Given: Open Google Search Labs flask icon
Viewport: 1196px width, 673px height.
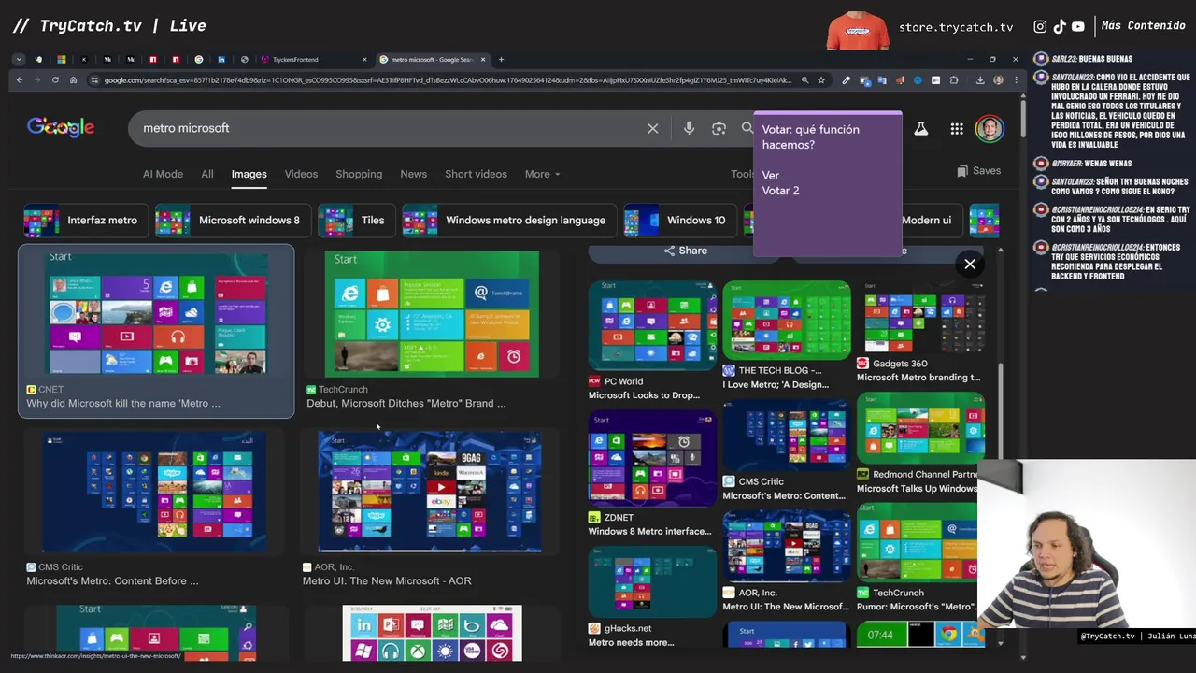Looking at the screenshot, I should [921, 129].
